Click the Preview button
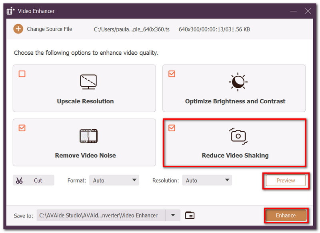Screen dimensions: 320x233 pyautogui.click(x=286, y=180)
